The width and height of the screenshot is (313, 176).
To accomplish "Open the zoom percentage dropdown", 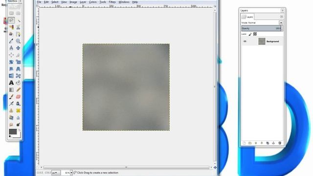I will pyautogui.click(x=71, y=173).
